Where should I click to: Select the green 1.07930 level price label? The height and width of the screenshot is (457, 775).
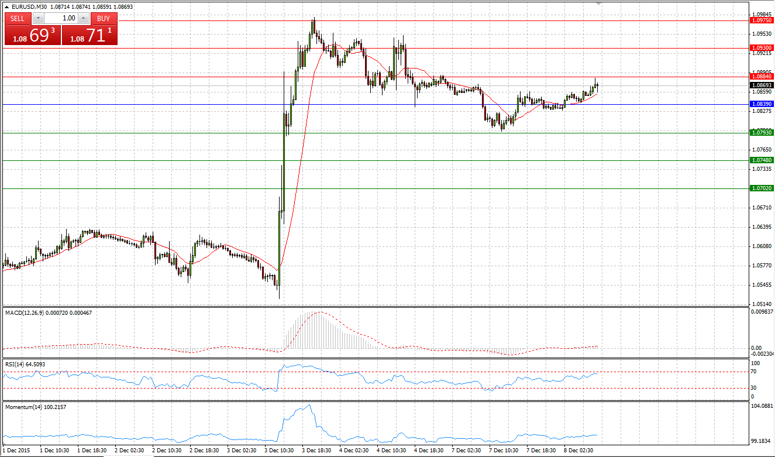pos(761,133)
